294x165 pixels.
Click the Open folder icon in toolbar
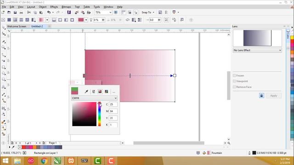9,12
